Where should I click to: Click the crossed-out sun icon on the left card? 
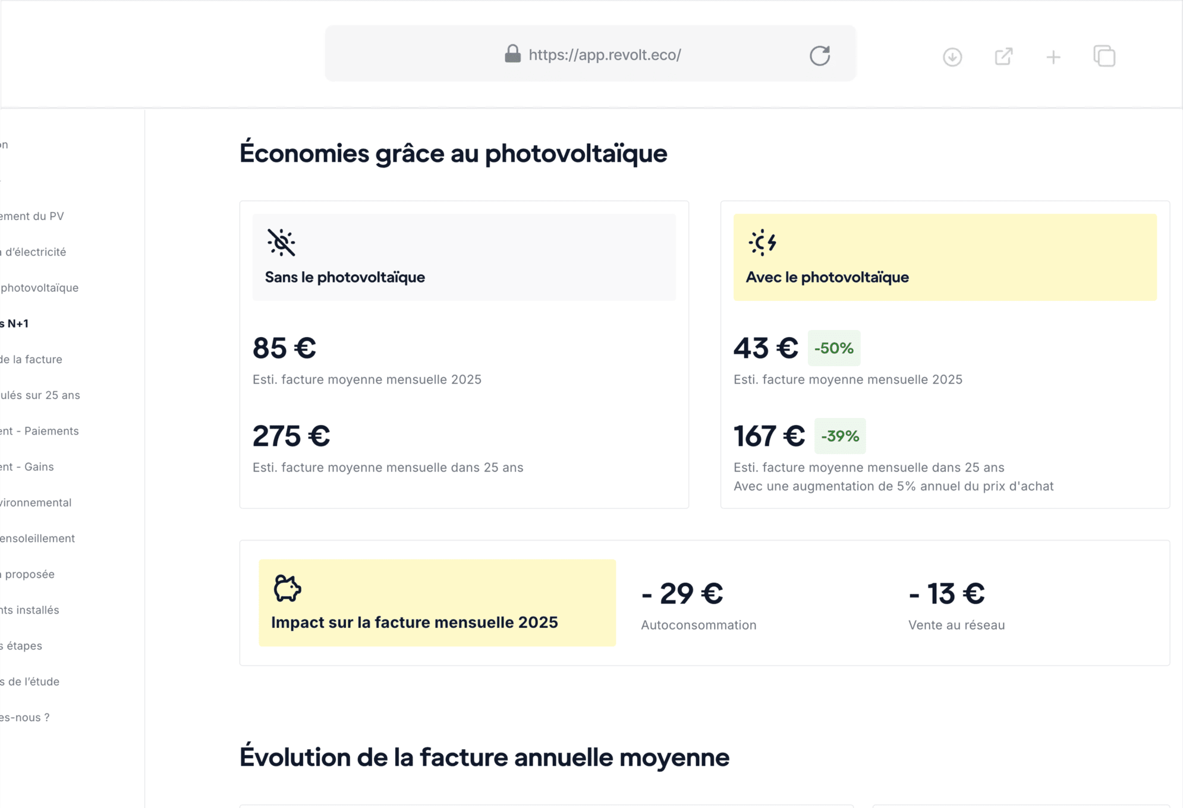pos(281,242)
